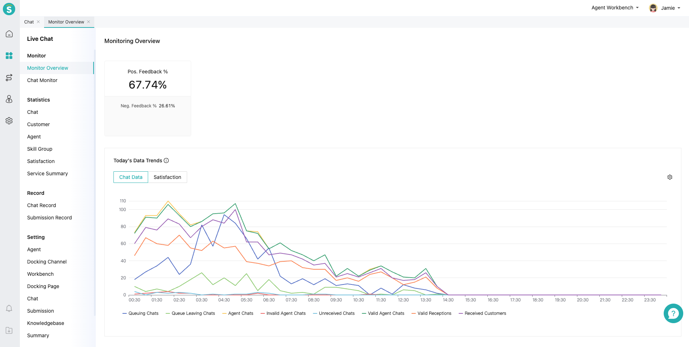Select the Satisfaction chart tab

(167, 177)
